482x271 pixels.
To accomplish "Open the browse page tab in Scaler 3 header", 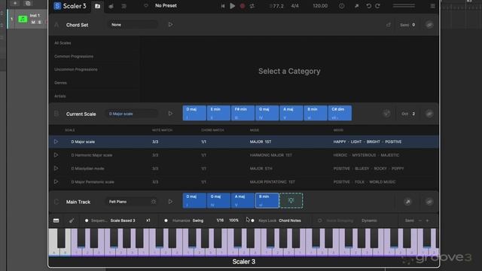I will pos(97,6).
